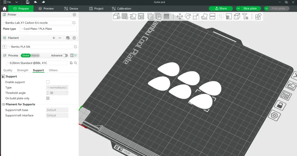Switch to the Preview tab
Image resolution: width=297 pixels, height=156 pixels.
coord(46,9)
